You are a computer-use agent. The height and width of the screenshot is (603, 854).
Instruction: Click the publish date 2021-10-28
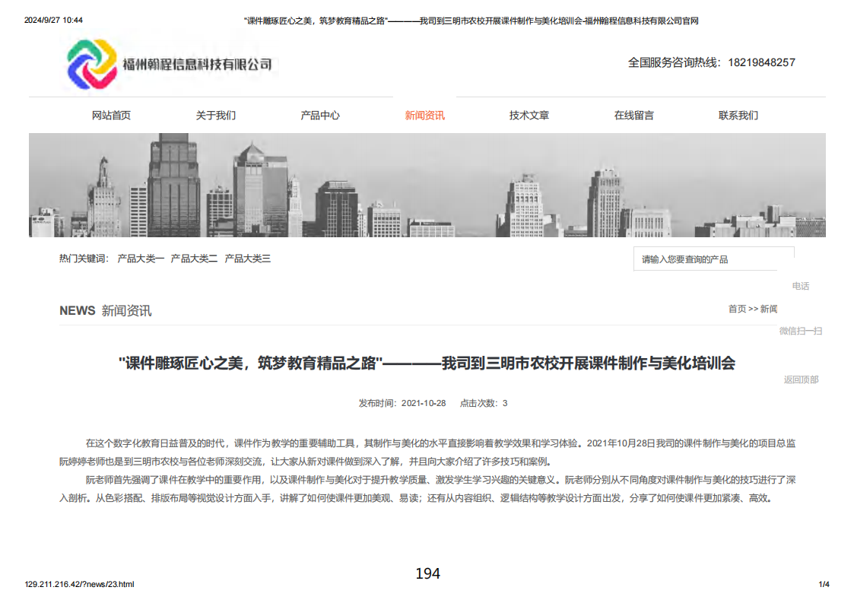tap(423, 403)
